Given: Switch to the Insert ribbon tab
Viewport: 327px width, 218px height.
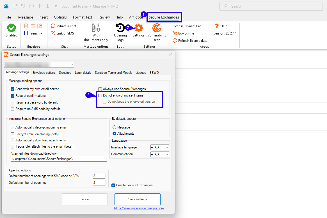Looking at the screenshot, I should (x=43, y=17).
